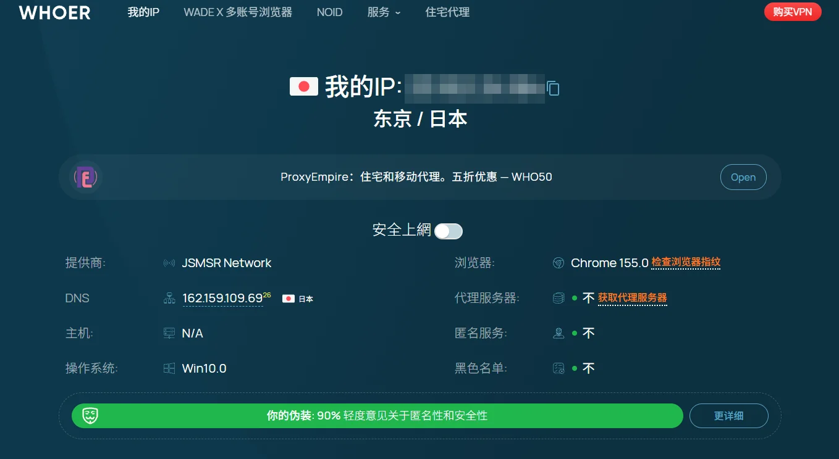The height and width of the screenshot is (459, 839).
Task: Open the 我的IP menu item
Action: (143, 12)
